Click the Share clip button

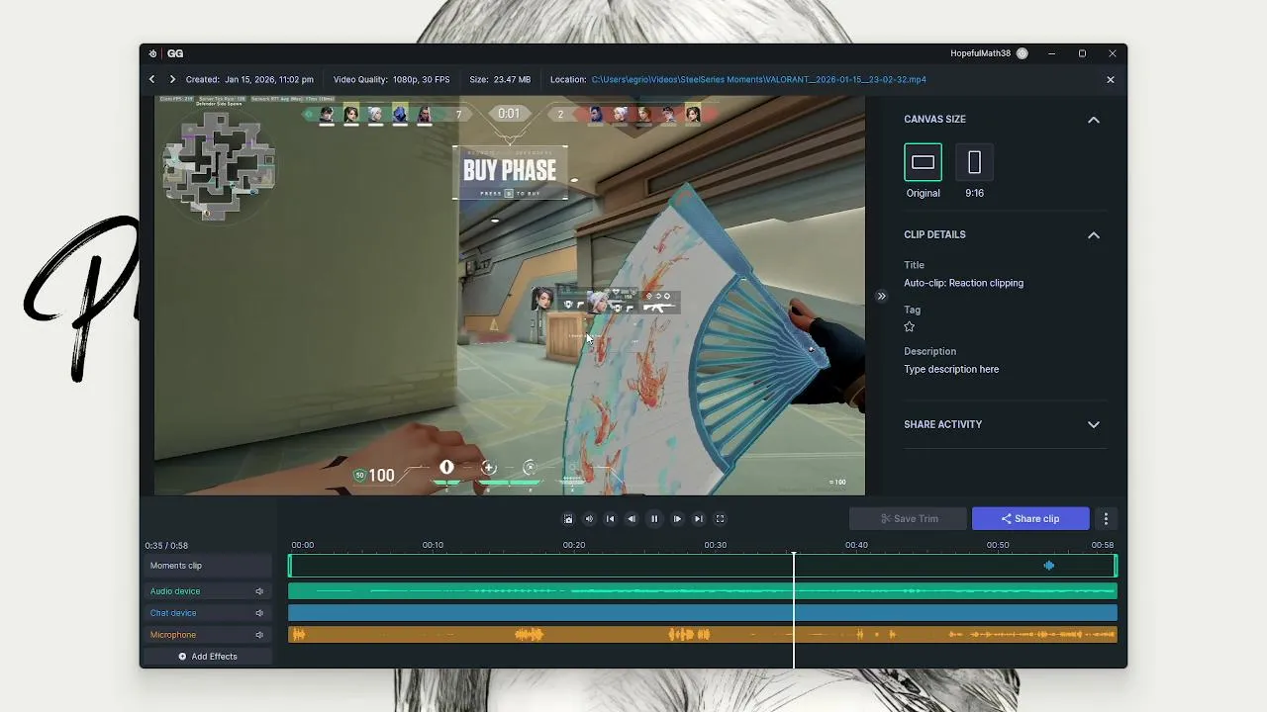click(x=1030, y=518)
